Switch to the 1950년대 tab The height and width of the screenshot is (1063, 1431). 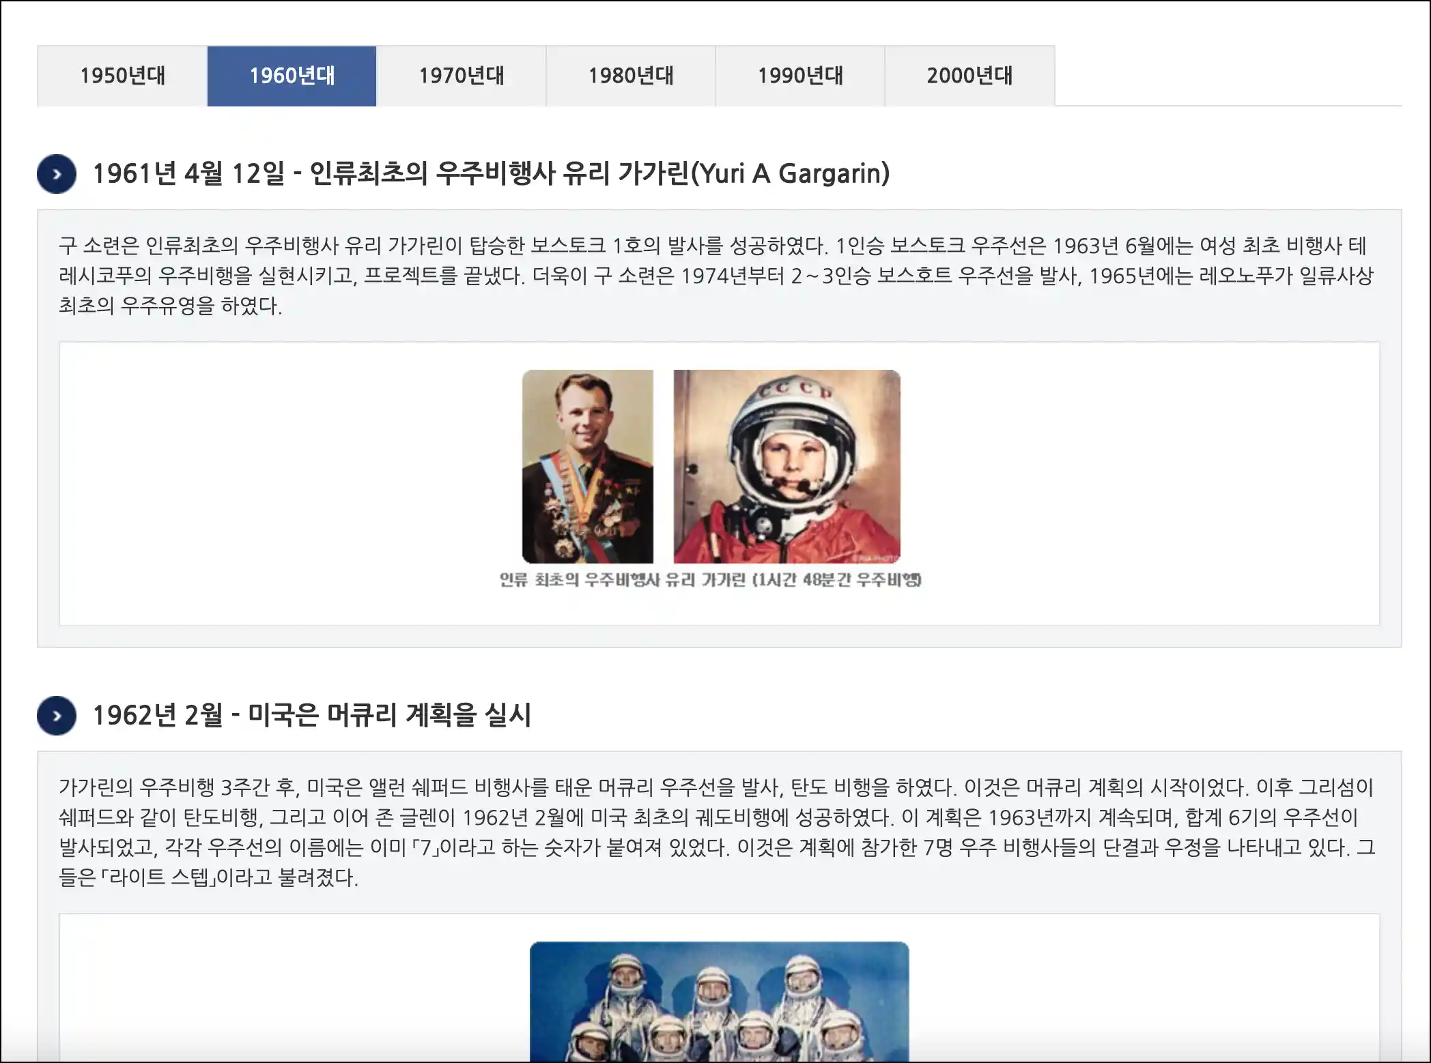pyautogui.click(x=122, y=76)
